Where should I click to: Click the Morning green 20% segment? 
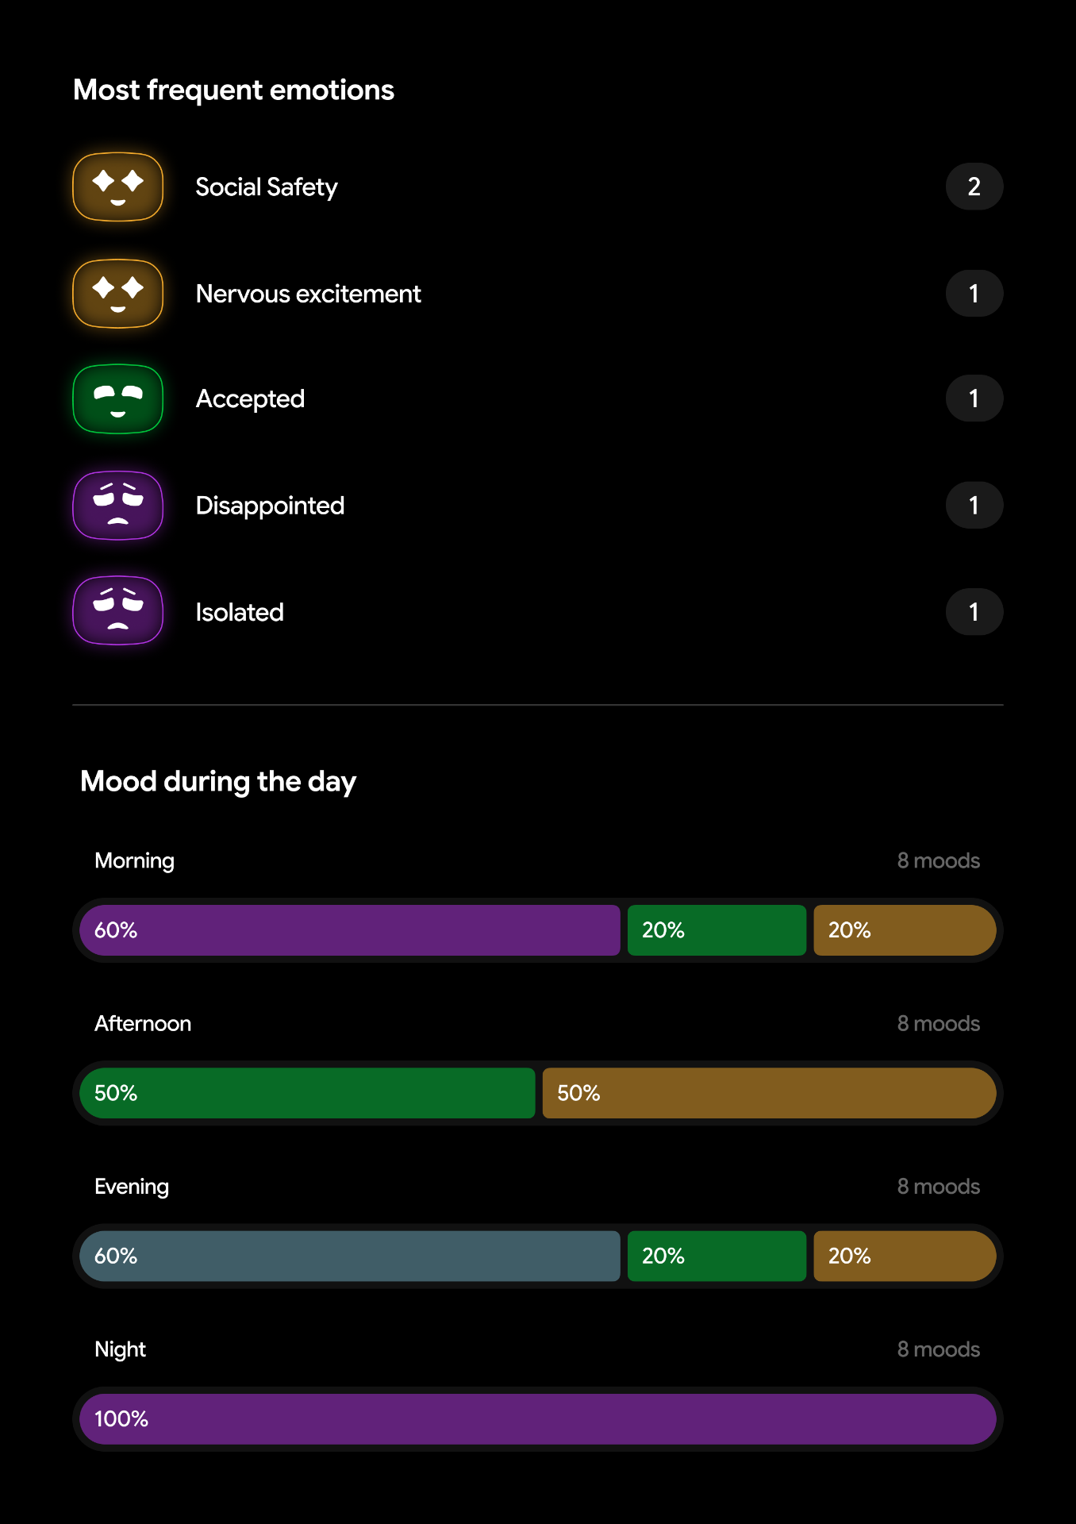[717, 930]
